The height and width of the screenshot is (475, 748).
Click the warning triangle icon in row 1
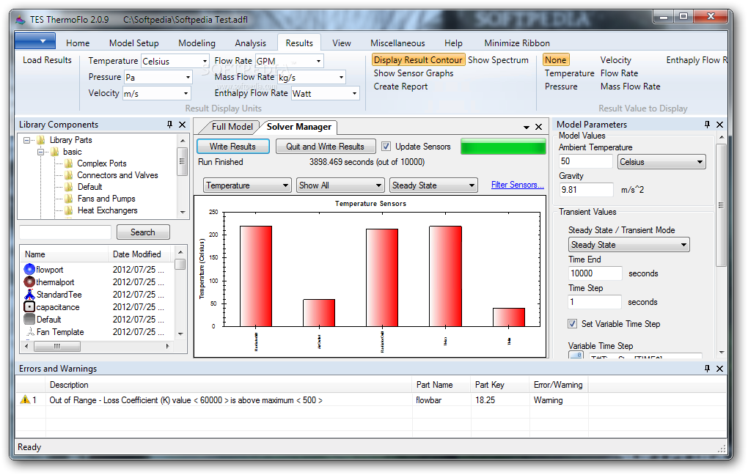click(x=25, y=399)
